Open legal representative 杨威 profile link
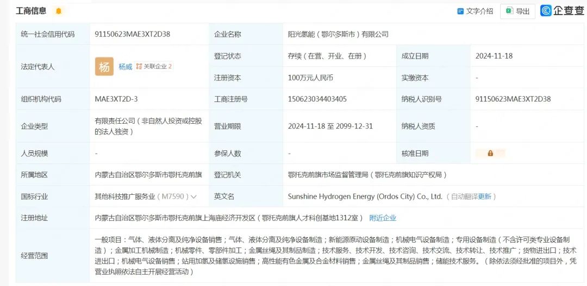 [126, 67]
